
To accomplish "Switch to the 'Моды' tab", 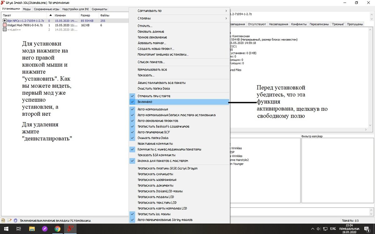I will 27,9.
